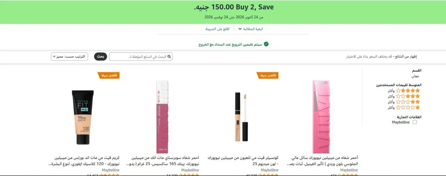
Task: Click the black بحث search button
Action: (100, 57)
